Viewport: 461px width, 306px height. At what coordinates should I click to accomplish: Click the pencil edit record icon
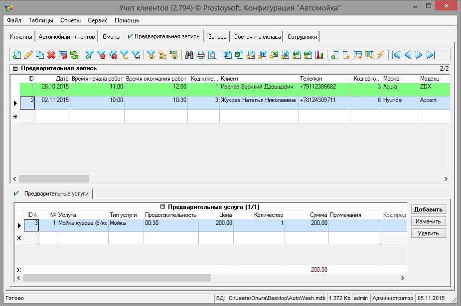click(28, 55)
